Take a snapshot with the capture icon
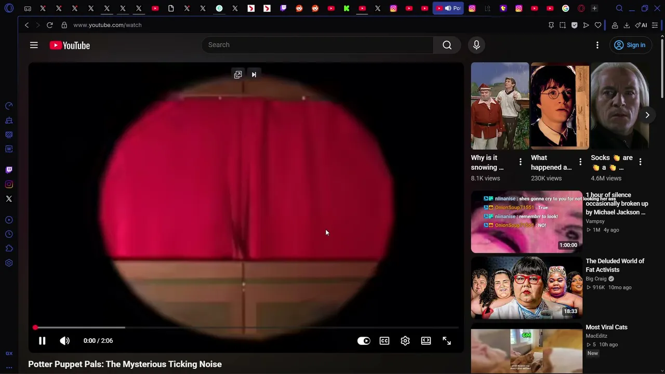 tap(563, 25)
